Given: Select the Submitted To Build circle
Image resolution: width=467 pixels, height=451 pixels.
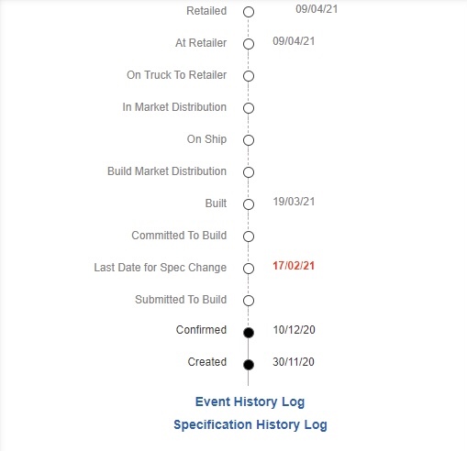Looking at the screenshot, I should tap(249, 301).
